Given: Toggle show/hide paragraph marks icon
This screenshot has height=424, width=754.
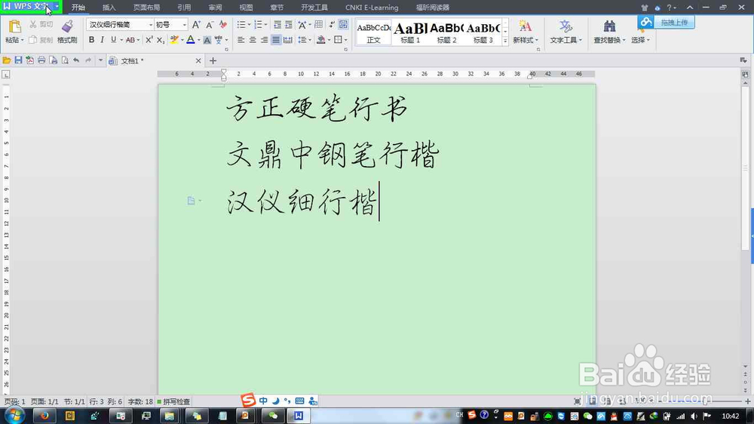Looking at the screenshot, I should point(332,25).
